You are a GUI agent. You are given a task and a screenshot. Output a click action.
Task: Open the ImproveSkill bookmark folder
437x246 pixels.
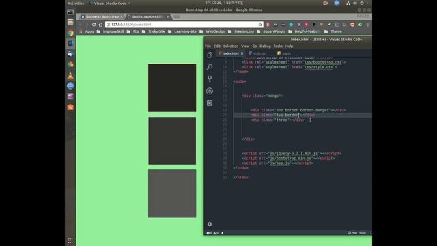(x=111, y=31)
